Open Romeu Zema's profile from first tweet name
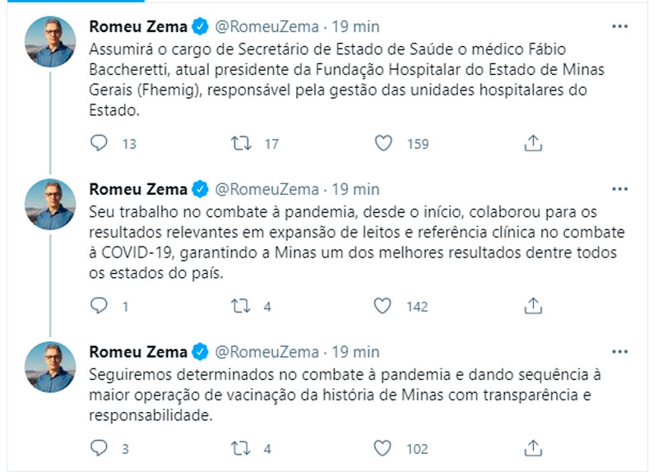 tap(137, 26)
